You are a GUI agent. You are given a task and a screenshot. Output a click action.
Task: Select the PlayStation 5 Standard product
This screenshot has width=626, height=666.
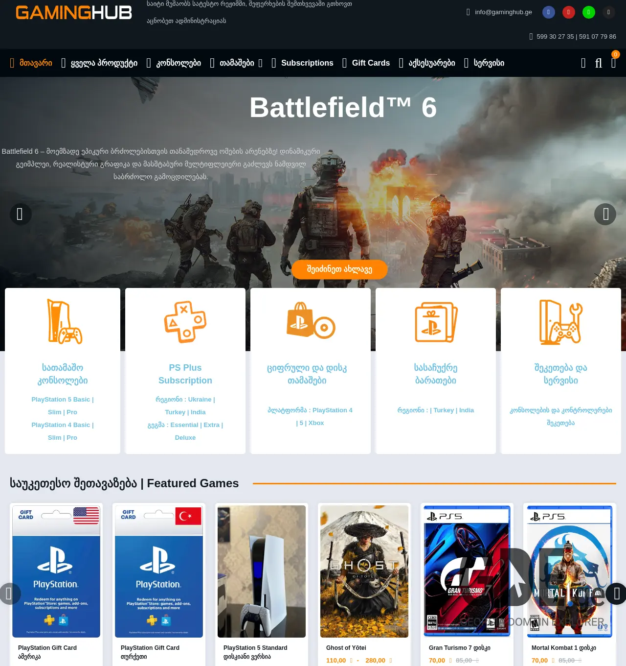[x=261, y=571]
